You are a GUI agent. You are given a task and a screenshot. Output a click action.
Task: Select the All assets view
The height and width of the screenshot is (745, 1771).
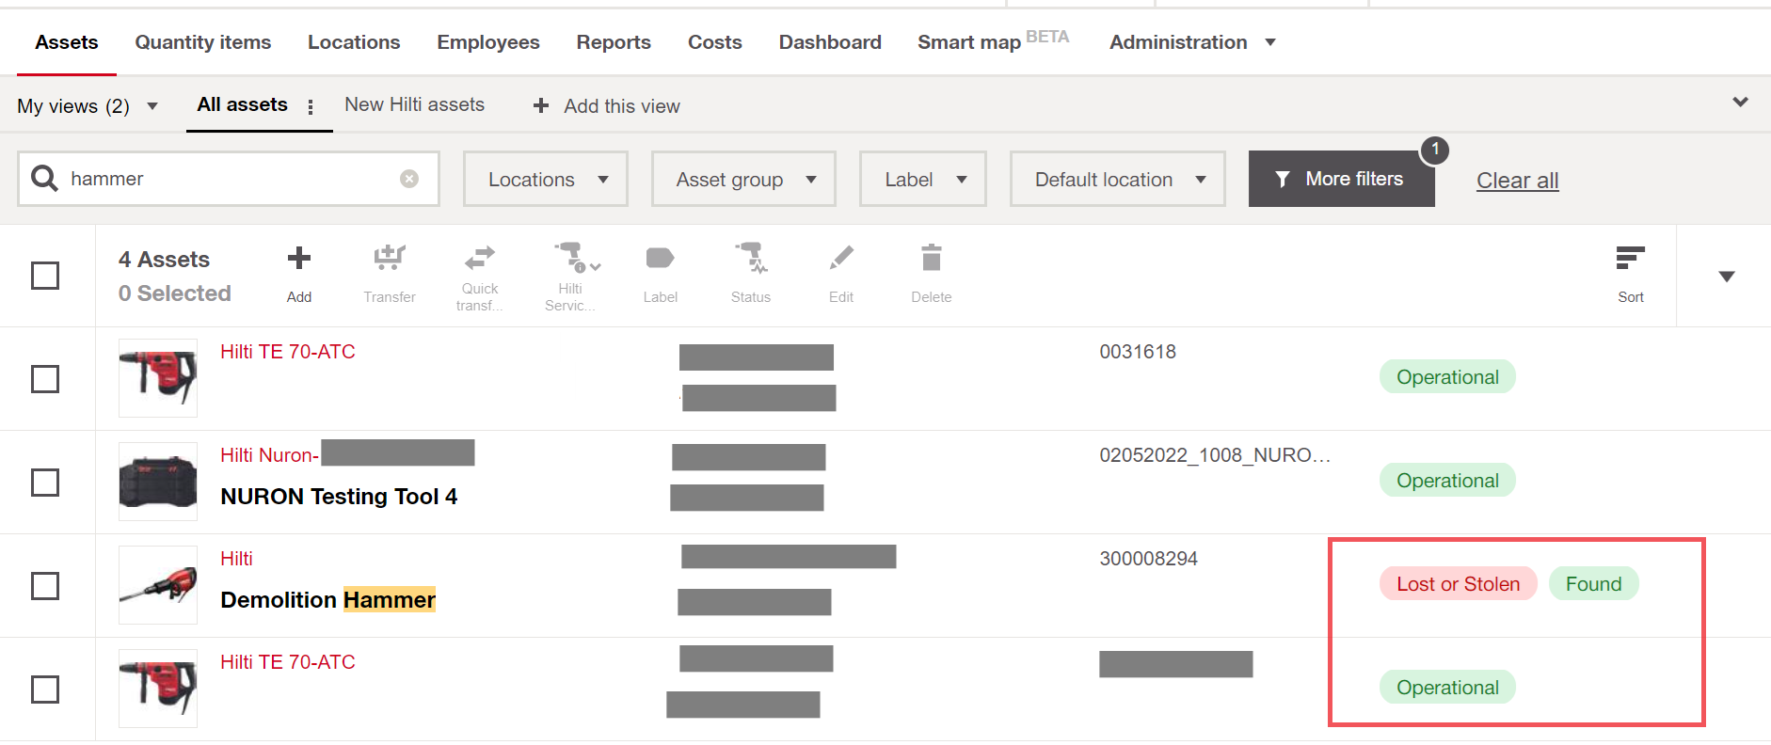coord(242,104)
